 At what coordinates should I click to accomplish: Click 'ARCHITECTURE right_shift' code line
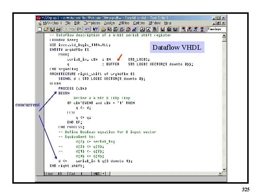click(x=92, y=74)
